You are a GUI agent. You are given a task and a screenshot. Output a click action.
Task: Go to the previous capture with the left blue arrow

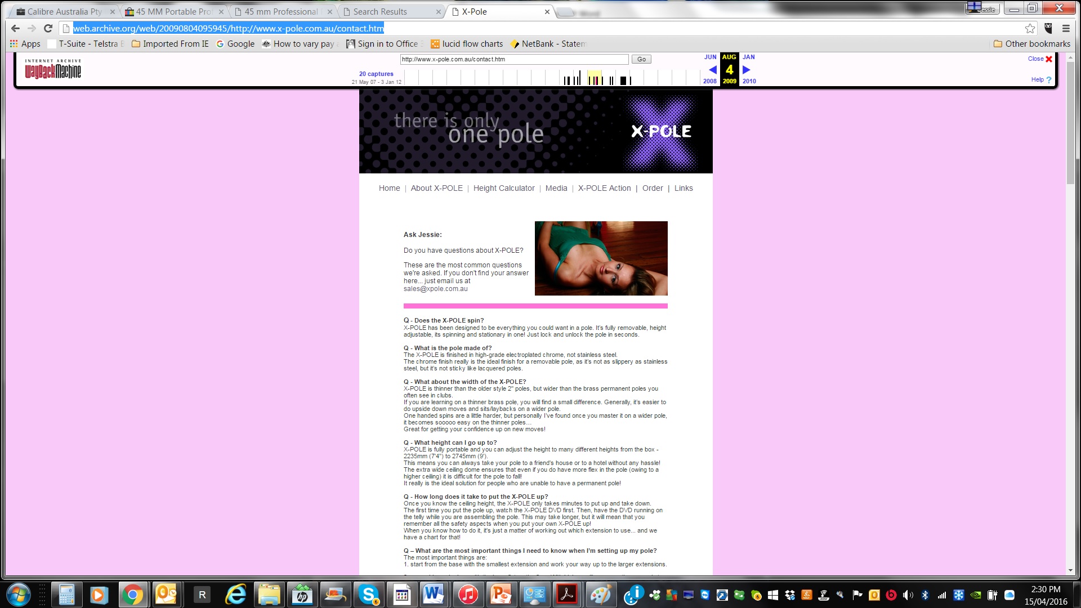pos(712,70)
